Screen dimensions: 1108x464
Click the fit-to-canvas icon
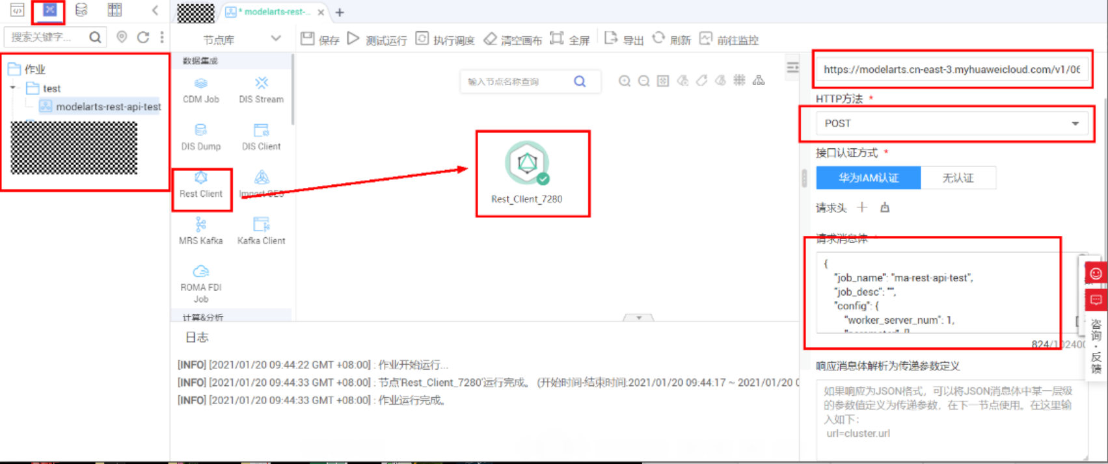point(662,81)
